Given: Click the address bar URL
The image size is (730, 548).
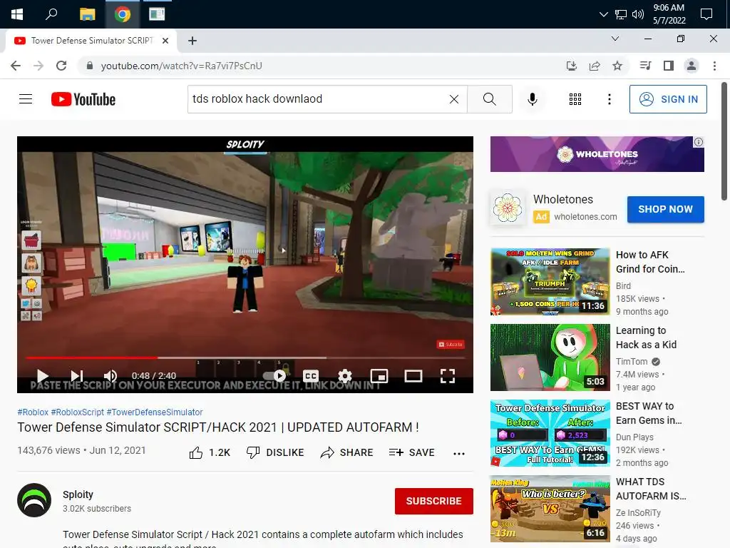Looking at the screenshot, I should click(x=182, y=66).
